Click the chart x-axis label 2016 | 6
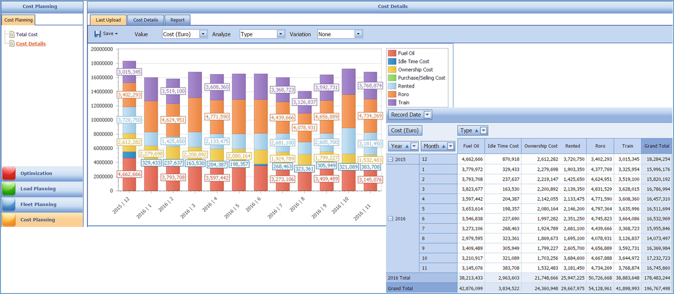This screenshot has height=294, width=674. (255, 204)
